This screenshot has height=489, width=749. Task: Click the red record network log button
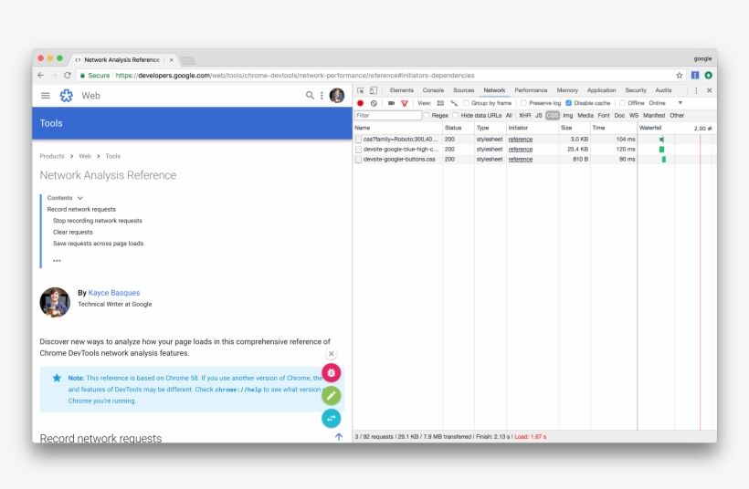[x=360, y=103]
